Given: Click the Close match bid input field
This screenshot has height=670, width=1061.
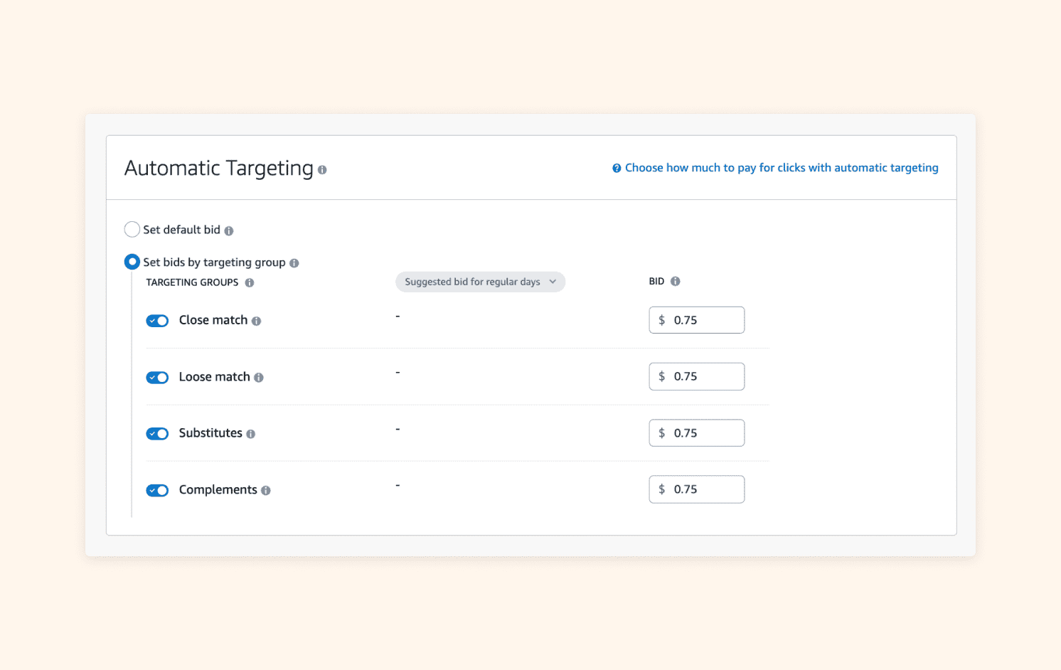Looking at the screenshot, I should tap(697, 320).
